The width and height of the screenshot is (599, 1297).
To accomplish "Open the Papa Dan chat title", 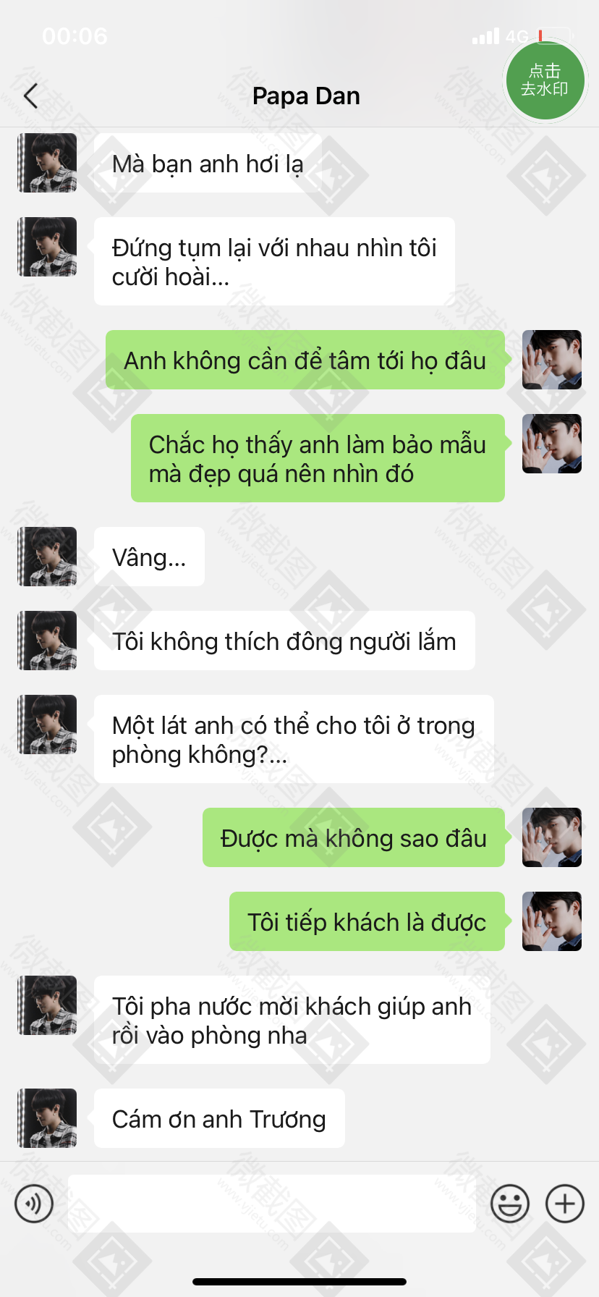I will pyautogui.click(x=306, y=96).
